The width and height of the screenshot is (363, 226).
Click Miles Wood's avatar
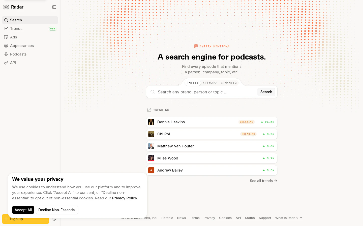coord(151,158)
